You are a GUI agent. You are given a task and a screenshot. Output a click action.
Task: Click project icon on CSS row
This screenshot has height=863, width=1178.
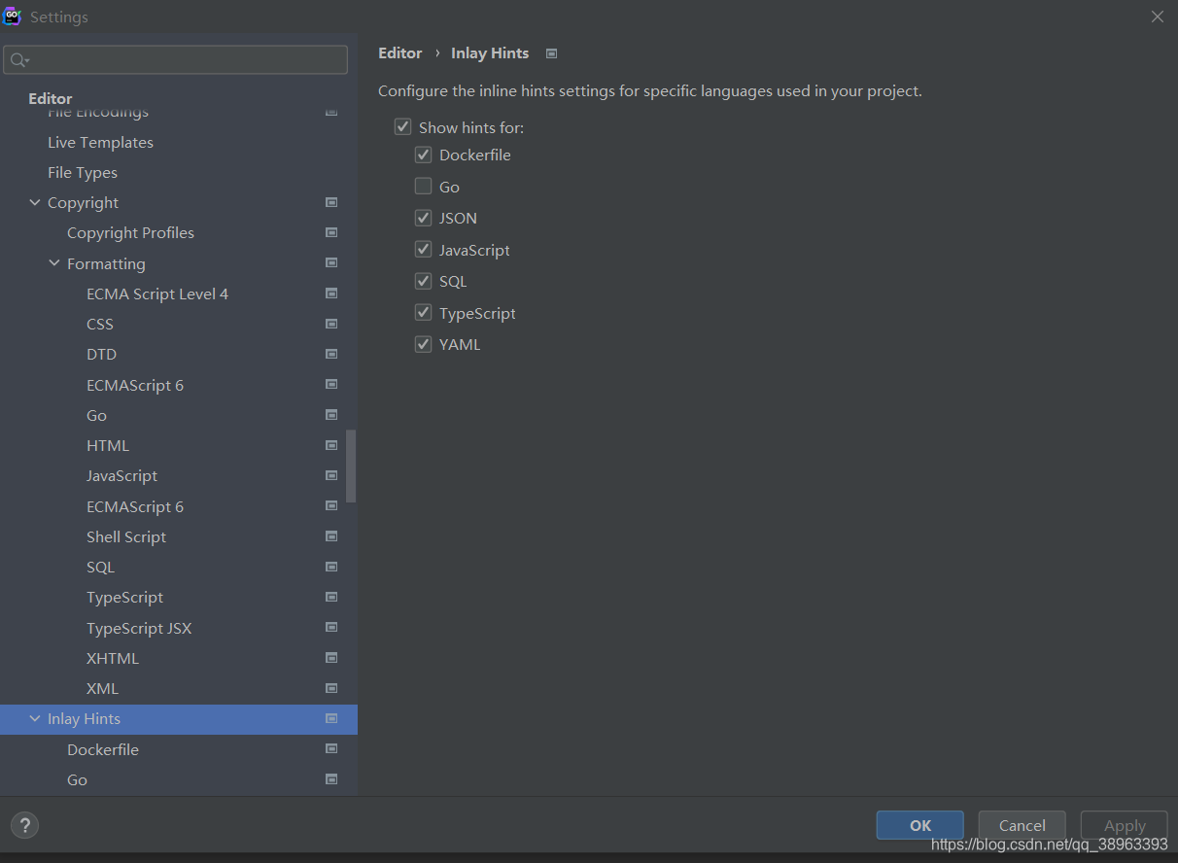click(x=331, y=324)
